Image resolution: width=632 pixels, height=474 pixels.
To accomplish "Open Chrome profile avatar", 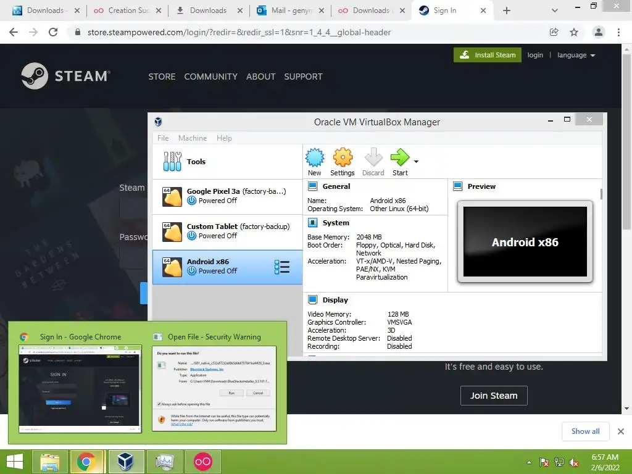I will click(x=599, y=32).
